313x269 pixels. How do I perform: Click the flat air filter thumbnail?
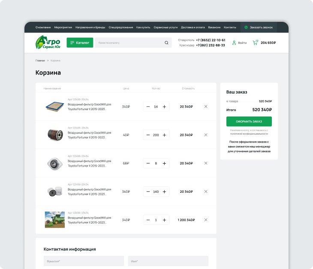tap(55, 107)
